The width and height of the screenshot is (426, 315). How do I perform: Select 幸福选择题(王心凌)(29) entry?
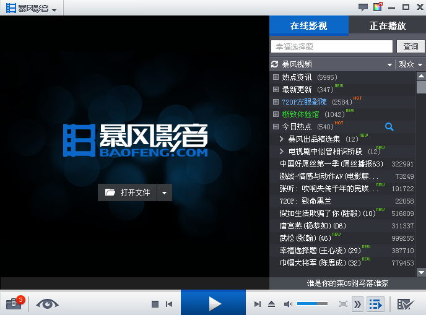click(x=343, y=251)
